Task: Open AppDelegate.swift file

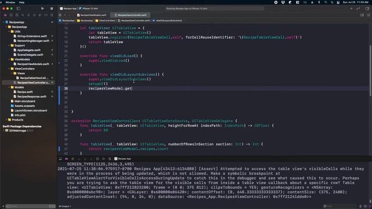Action: point(27,50)
